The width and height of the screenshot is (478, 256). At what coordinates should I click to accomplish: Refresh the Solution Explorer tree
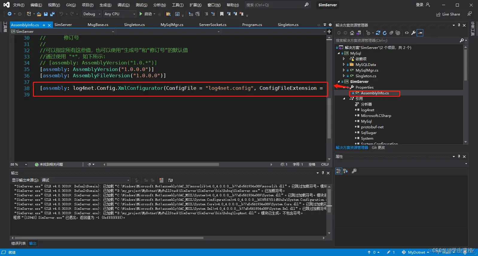[x=385, y=33]
